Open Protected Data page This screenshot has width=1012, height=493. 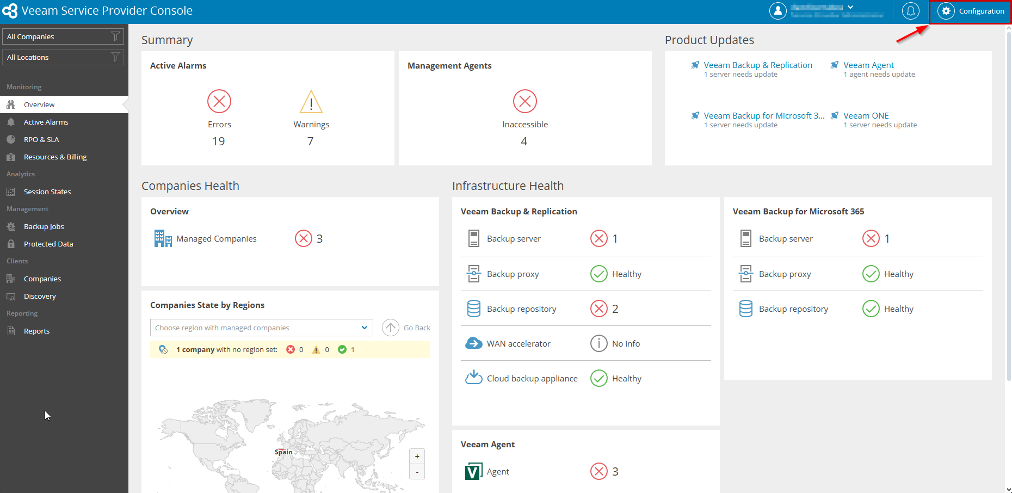tap(64, 244)
